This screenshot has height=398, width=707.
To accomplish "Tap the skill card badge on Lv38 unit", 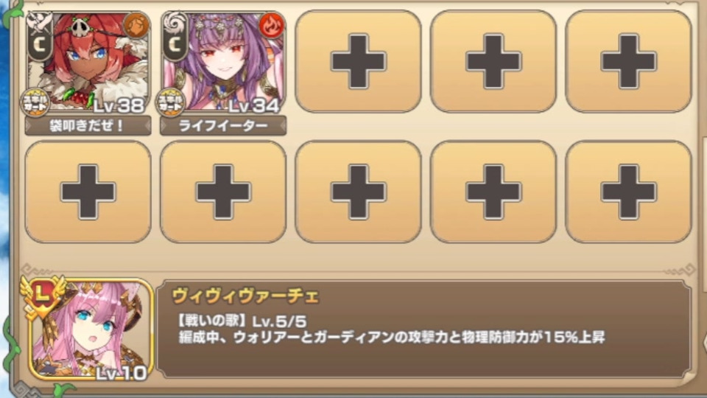I will 35,103.
